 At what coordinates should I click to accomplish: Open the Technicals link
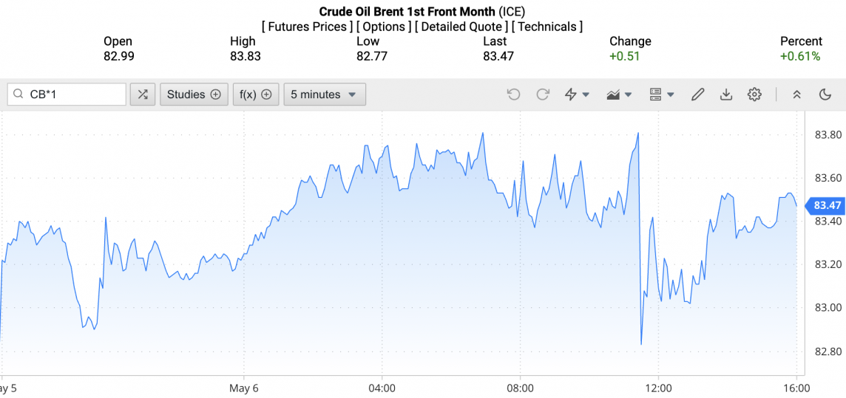[547, 27]
